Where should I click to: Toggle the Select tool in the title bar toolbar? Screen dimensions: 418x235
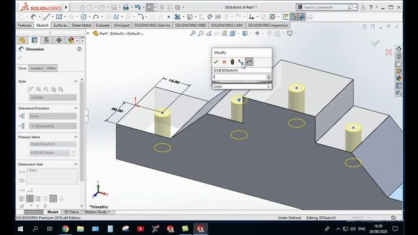click(x=150, y=7)
